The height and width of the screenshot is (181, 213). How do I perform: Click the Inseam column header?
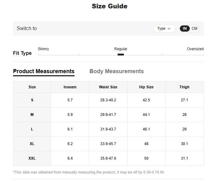tap(70, 87)
